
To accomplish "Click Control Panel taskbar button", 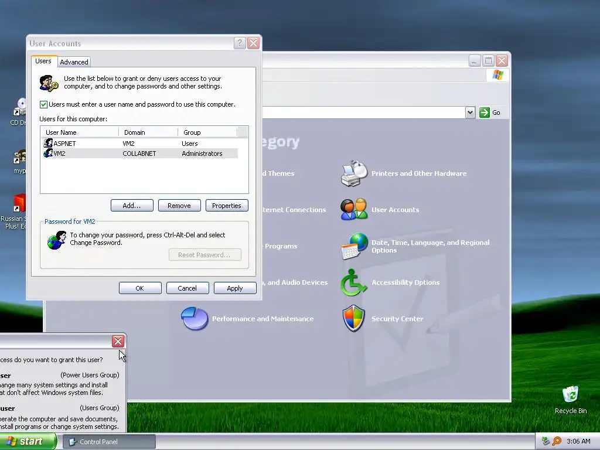I will pos(109,442).
